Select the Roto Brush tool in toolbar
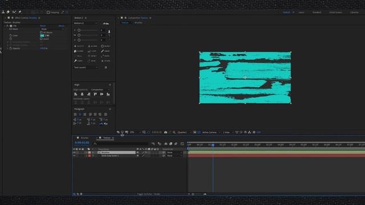Screen dimensions: 365x205 coord(14,12)
